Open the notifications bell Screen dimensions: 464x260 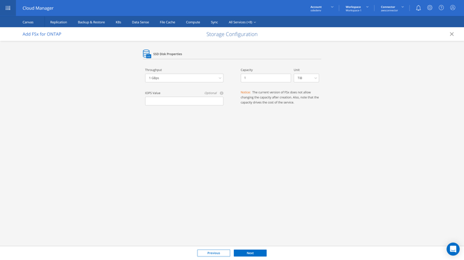(x=418, y=8)
